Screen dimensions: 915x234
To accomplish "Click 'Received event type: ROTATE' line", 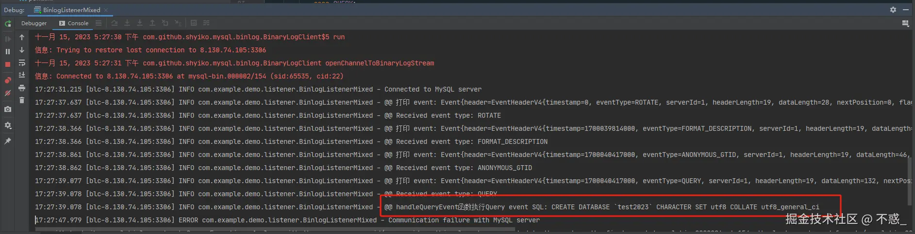I will 268,115.
